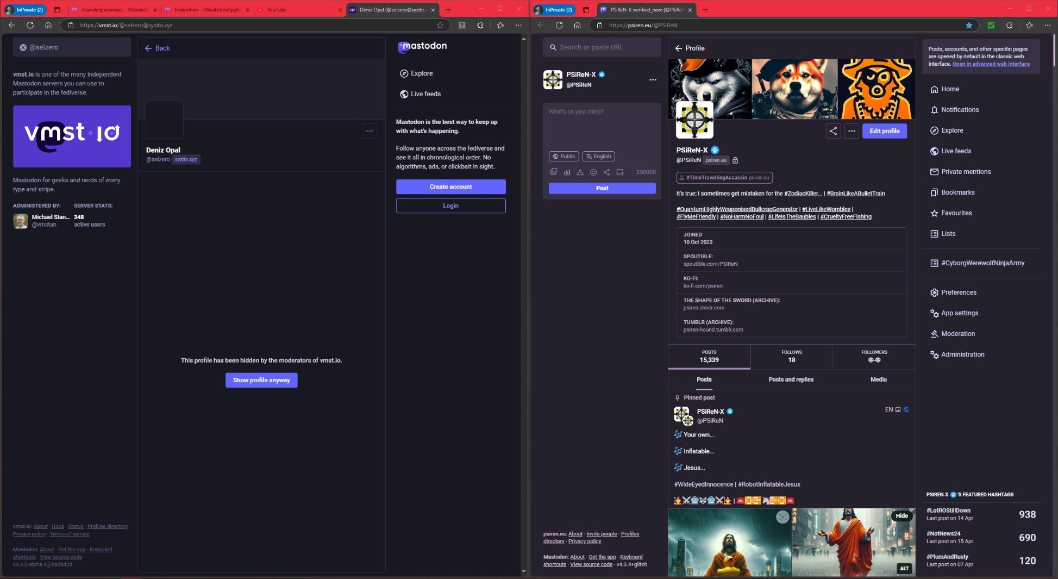Click the What's on your mind text area

tap(602, 126)
